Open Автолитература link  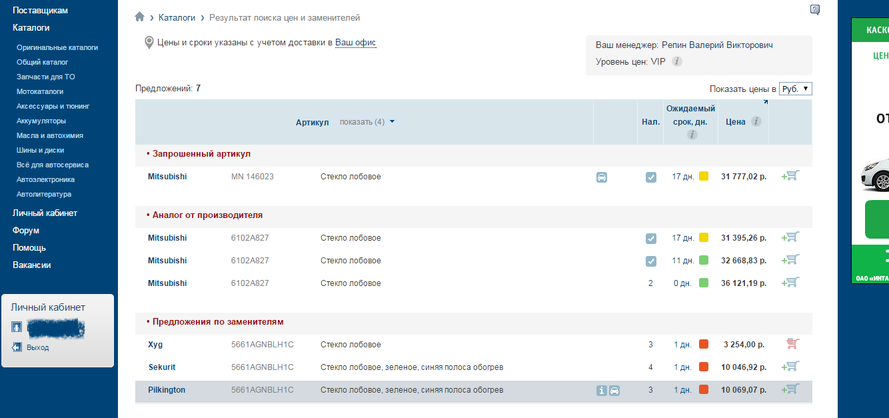pyautogui.click(x=44, y=194)
